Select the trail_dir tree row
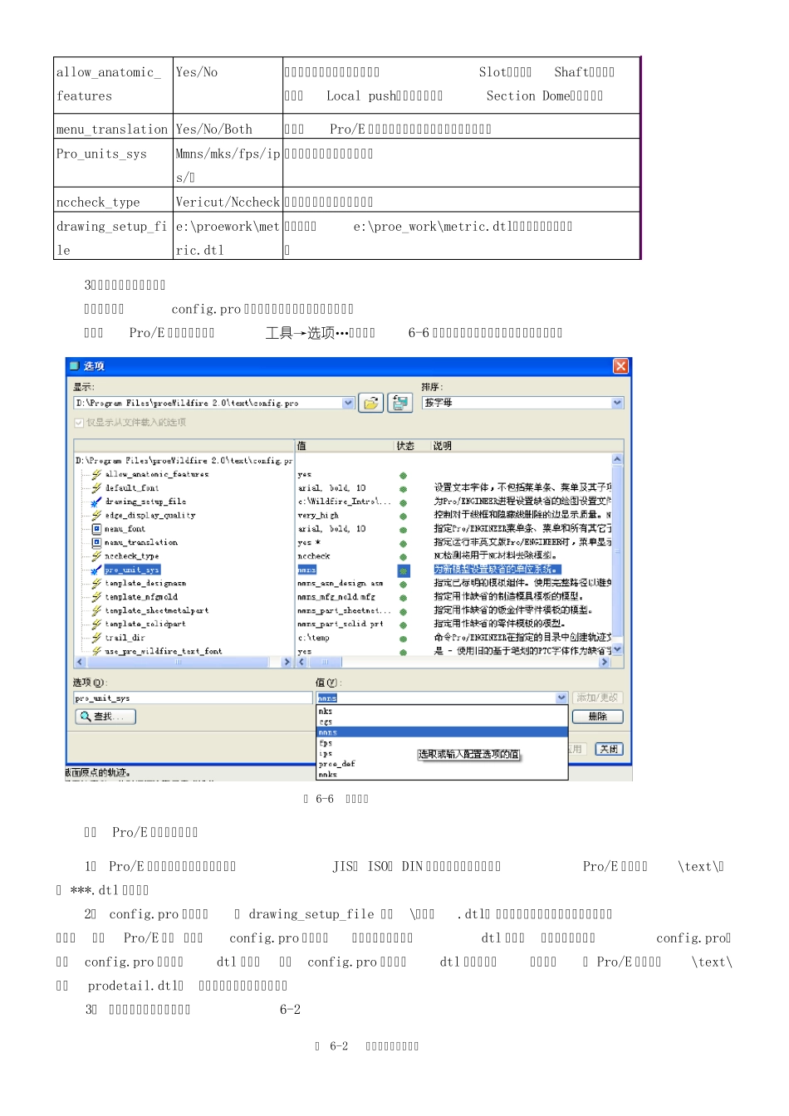The width and height of the screenshot is (789, 1116). 125,638
